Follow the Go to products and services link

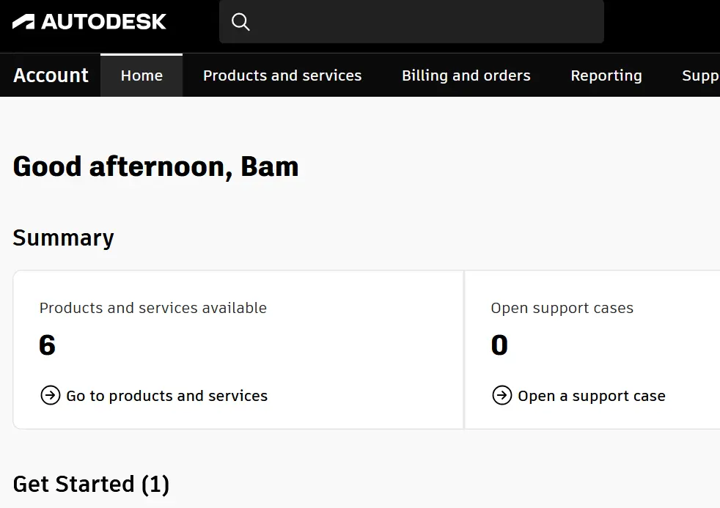point(166,396)
